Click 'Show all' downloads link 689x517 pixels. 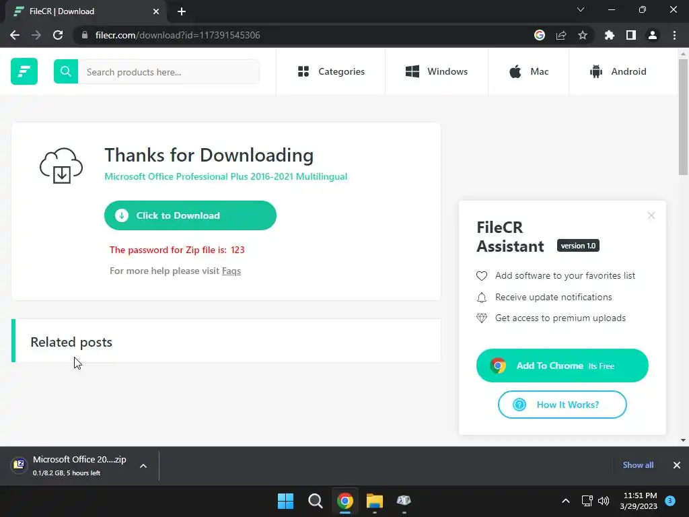coord(638,465)
